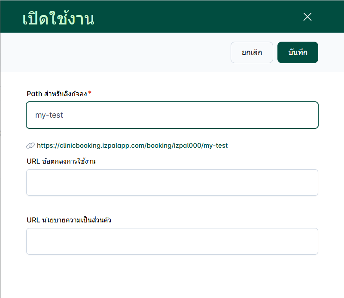The height and width of the screenshot is (298, 344).
Task: Select the URL ข้อตกลงการใช้งาน label
Action: [x=61, y=161]
